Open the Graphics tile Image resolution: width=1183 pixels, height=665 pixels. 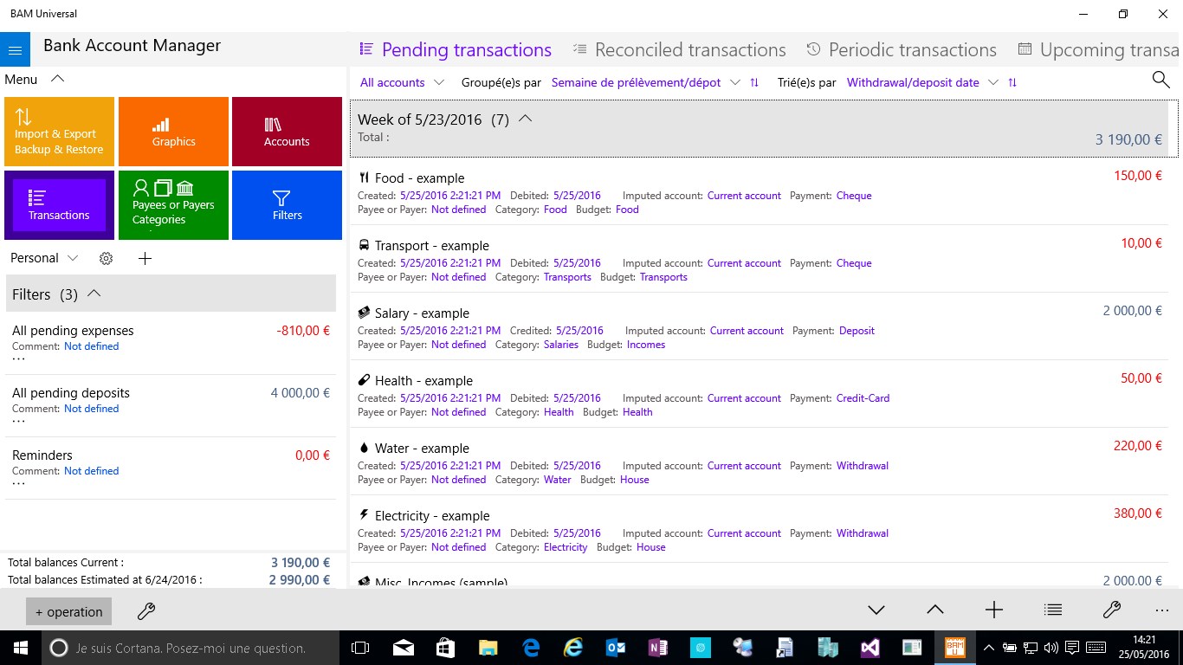pyautogui.click(x=173, y=132)
